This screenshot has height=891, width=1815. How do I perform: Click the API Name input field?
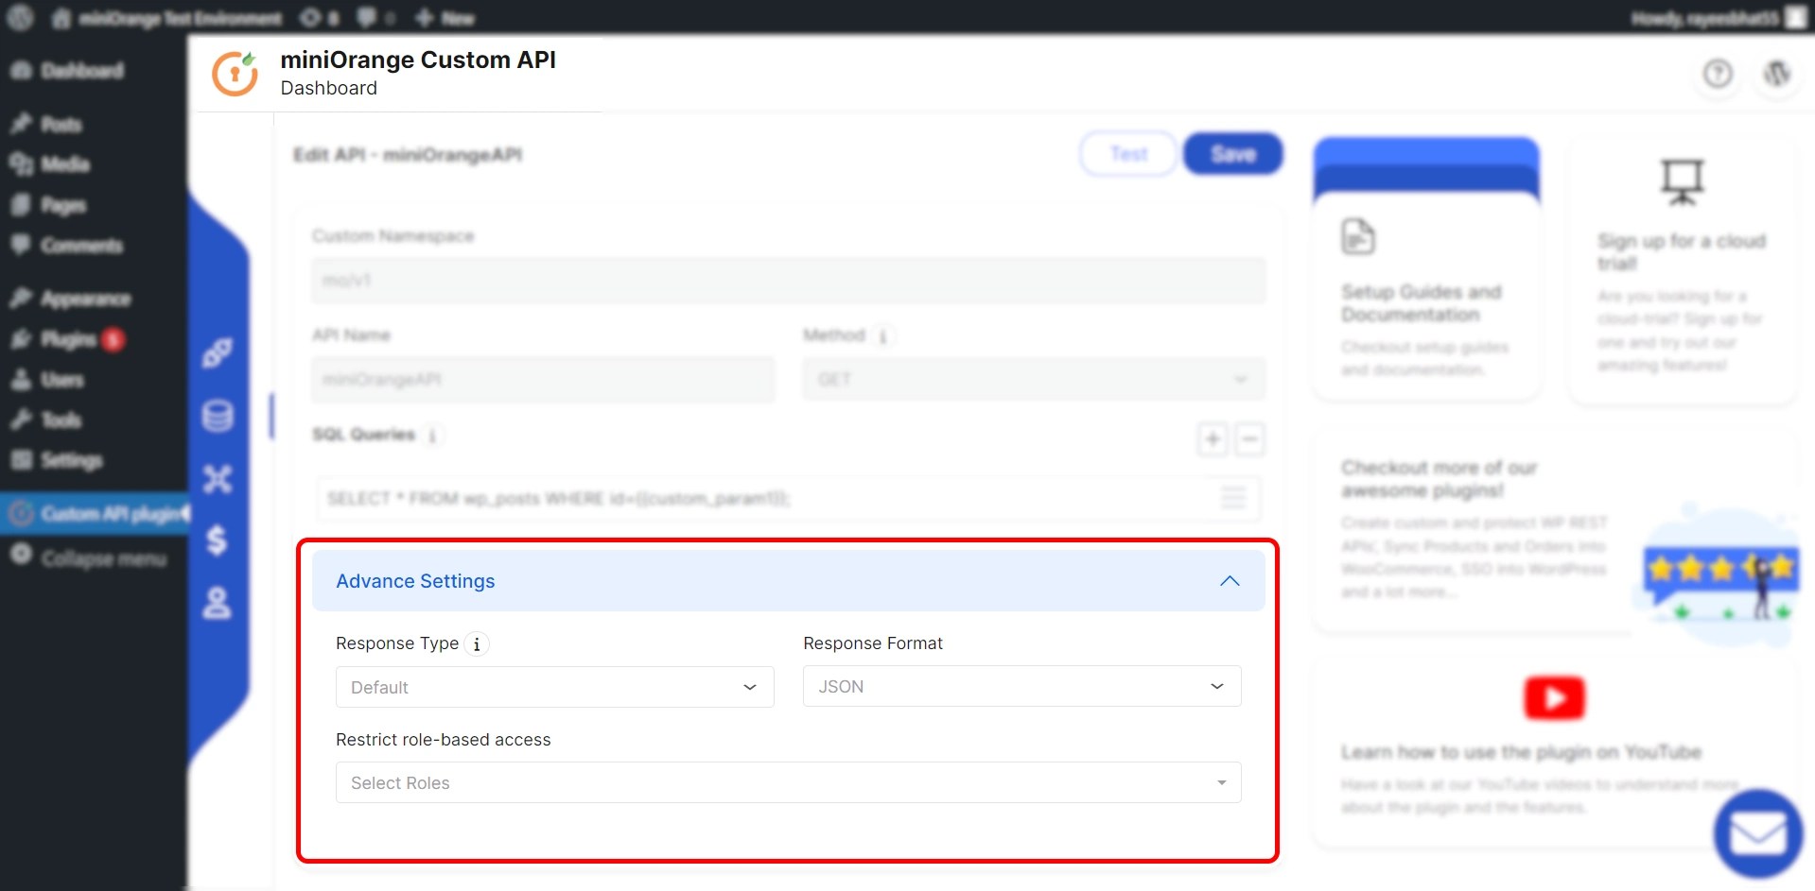point(543,380)
